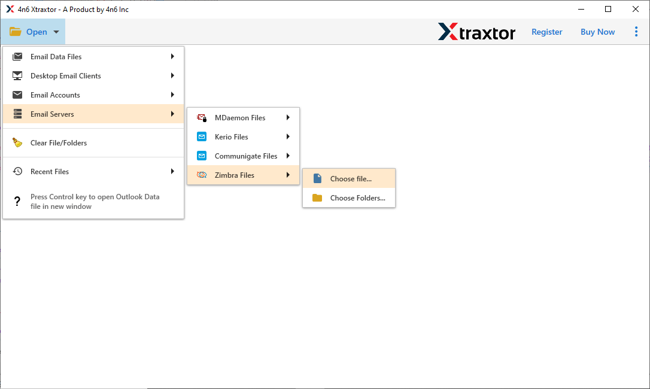Click the Email Servers stack icon
The height and width of the screenshot is (389, 650).
point(17,114)
